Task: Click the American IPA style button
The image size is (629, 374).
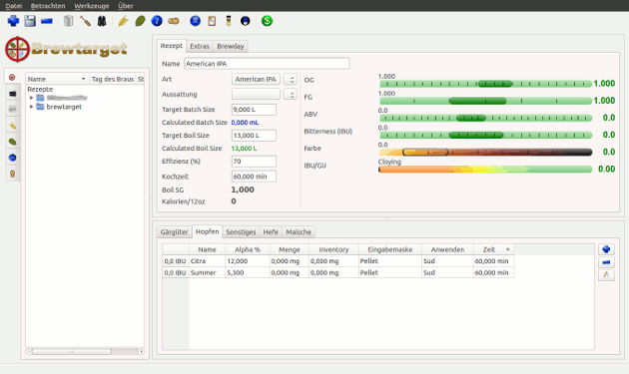Action: click(x=256, y=80)
